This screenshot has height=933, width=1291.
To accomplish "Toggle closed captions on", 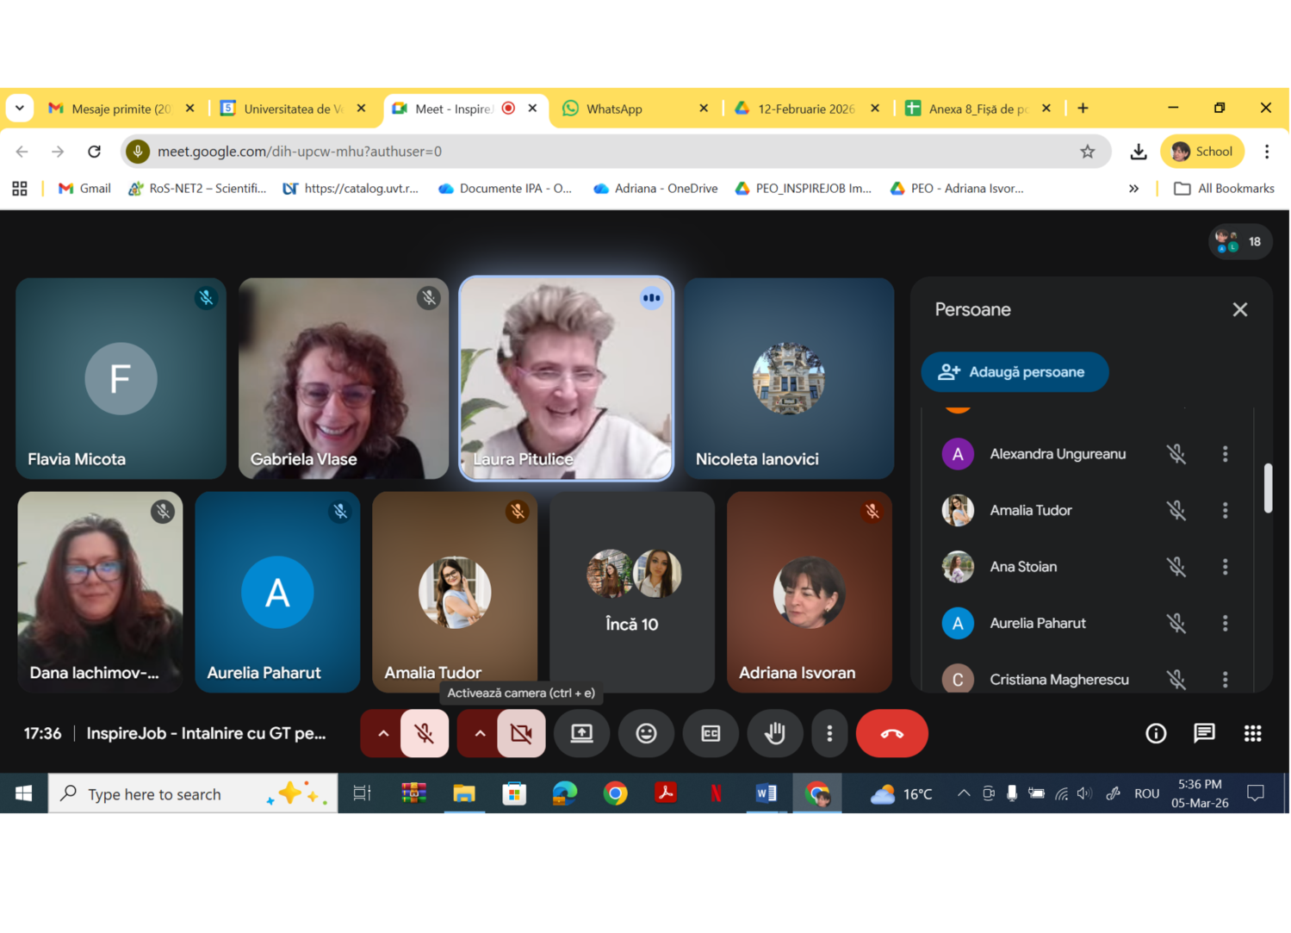I will click(x=711, y=733).
